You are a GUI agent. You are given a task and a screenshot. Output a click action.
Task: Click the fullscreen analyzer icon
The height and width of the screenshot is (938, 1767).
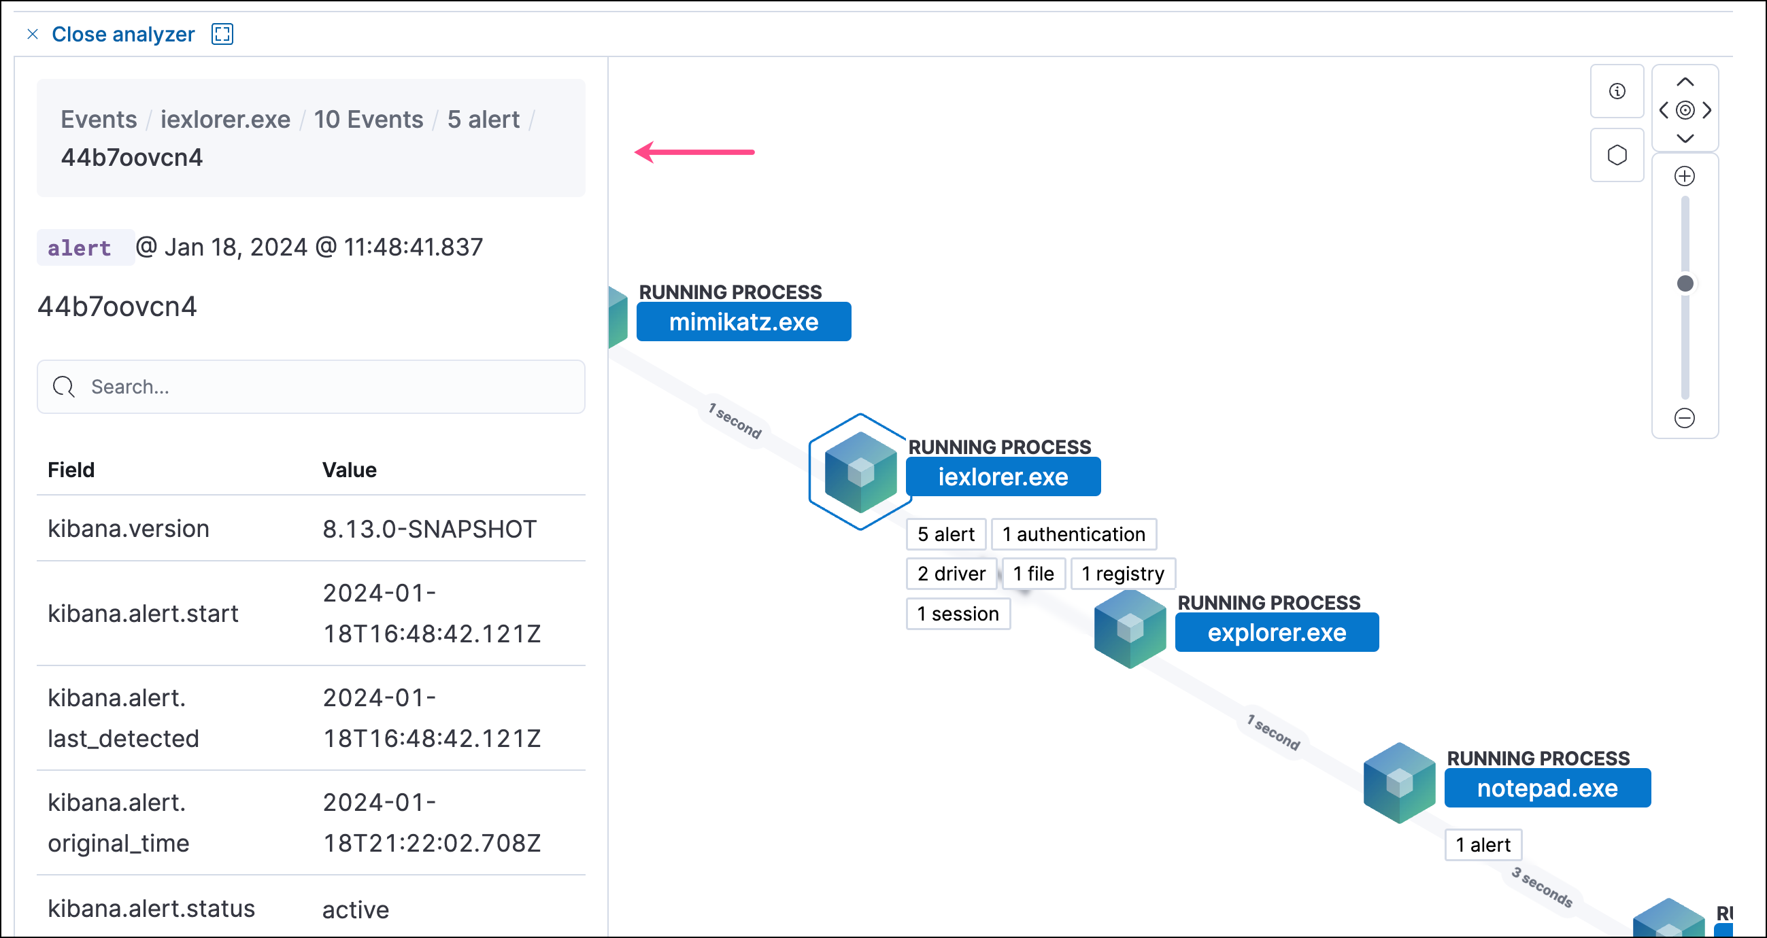(222, 34)
